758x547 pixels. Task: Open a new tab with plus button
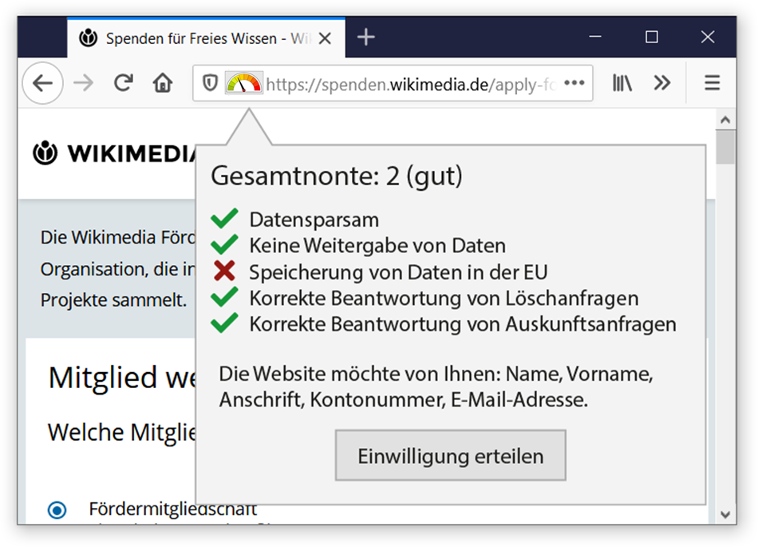pos(365,38)
